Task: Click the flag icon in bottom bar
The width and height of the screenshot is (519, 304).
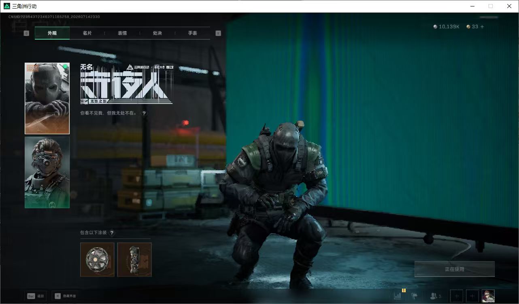Action: (415, 296)
